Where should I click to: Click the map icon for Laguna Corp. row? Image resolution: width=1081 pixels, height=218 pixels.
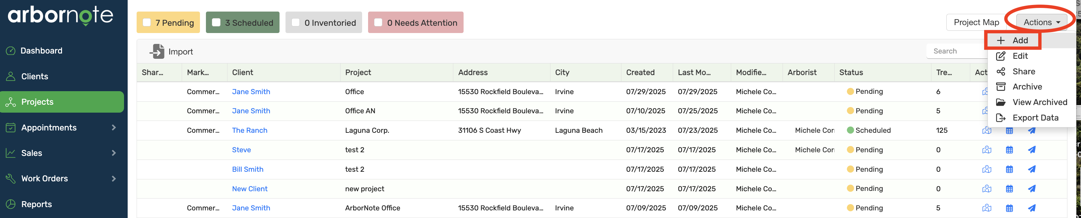point(986,130)
